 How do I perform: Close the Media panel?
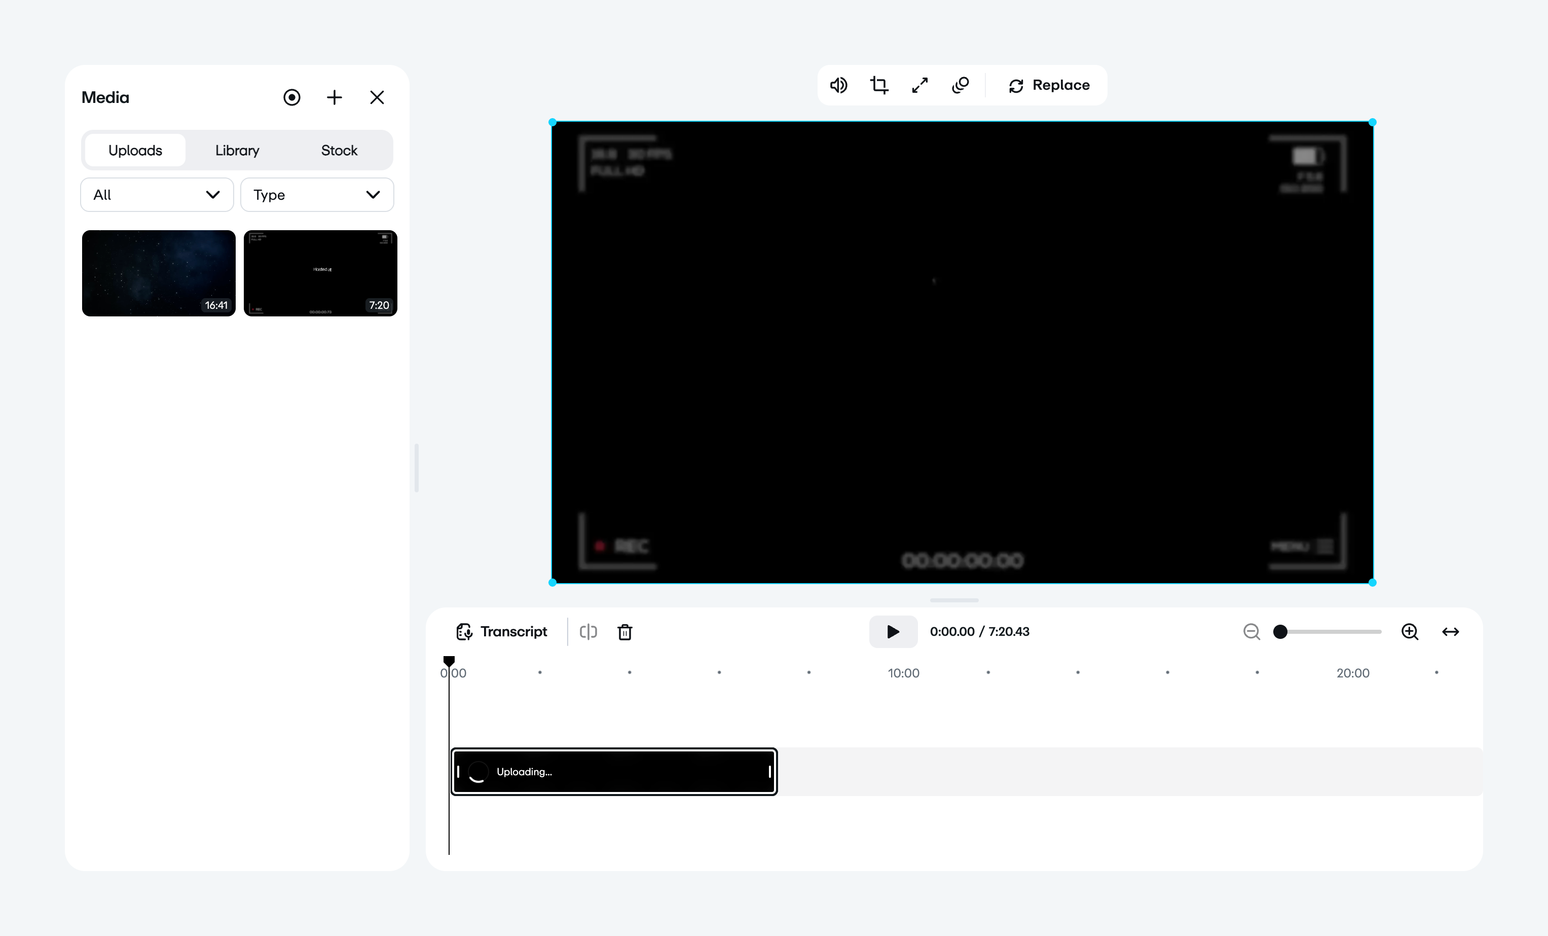pos(377,97)
